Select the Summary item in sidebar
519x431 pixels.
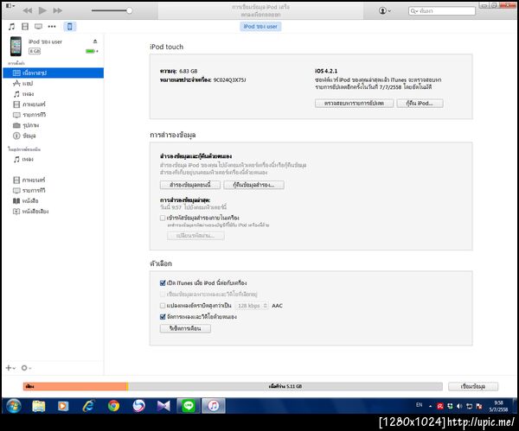[x=54, y=73]
